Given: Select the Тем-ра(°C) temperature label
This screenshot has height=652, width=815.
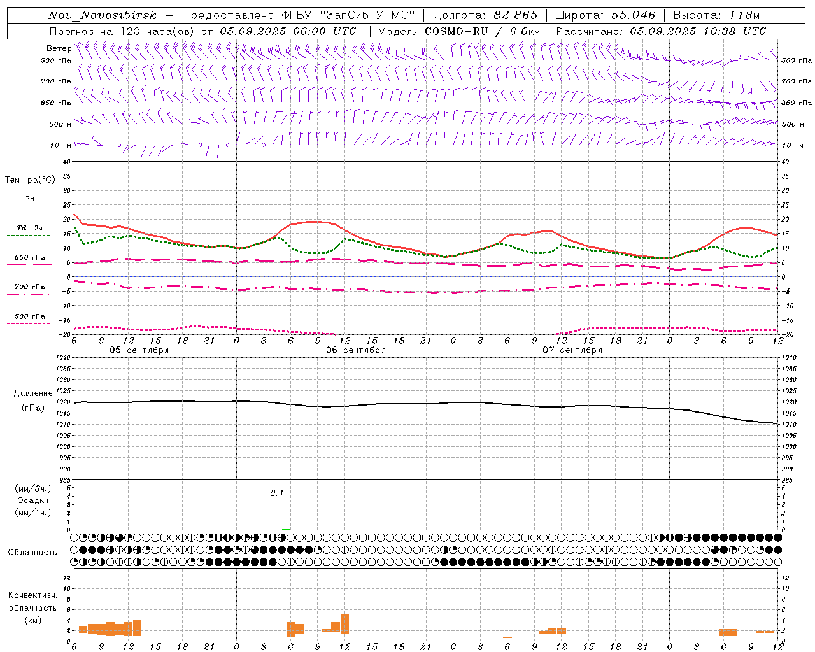Looking at the screenshot, I should [x=30, y=180].
